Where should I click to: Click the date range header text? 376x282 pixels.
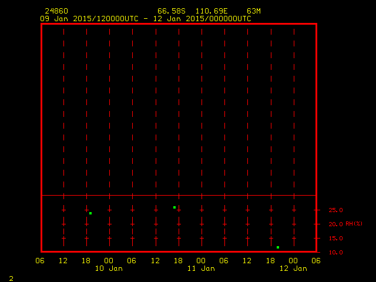click(x=146, y=19)
